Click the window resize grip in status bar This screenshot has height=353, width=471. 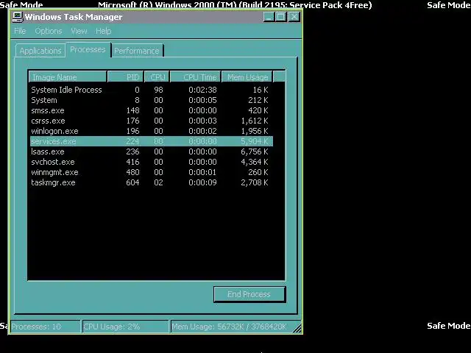tap(297, 329)
